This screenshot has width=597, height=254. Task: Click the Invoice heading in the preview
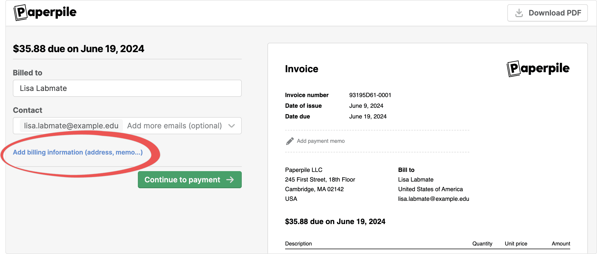[301, 69]
